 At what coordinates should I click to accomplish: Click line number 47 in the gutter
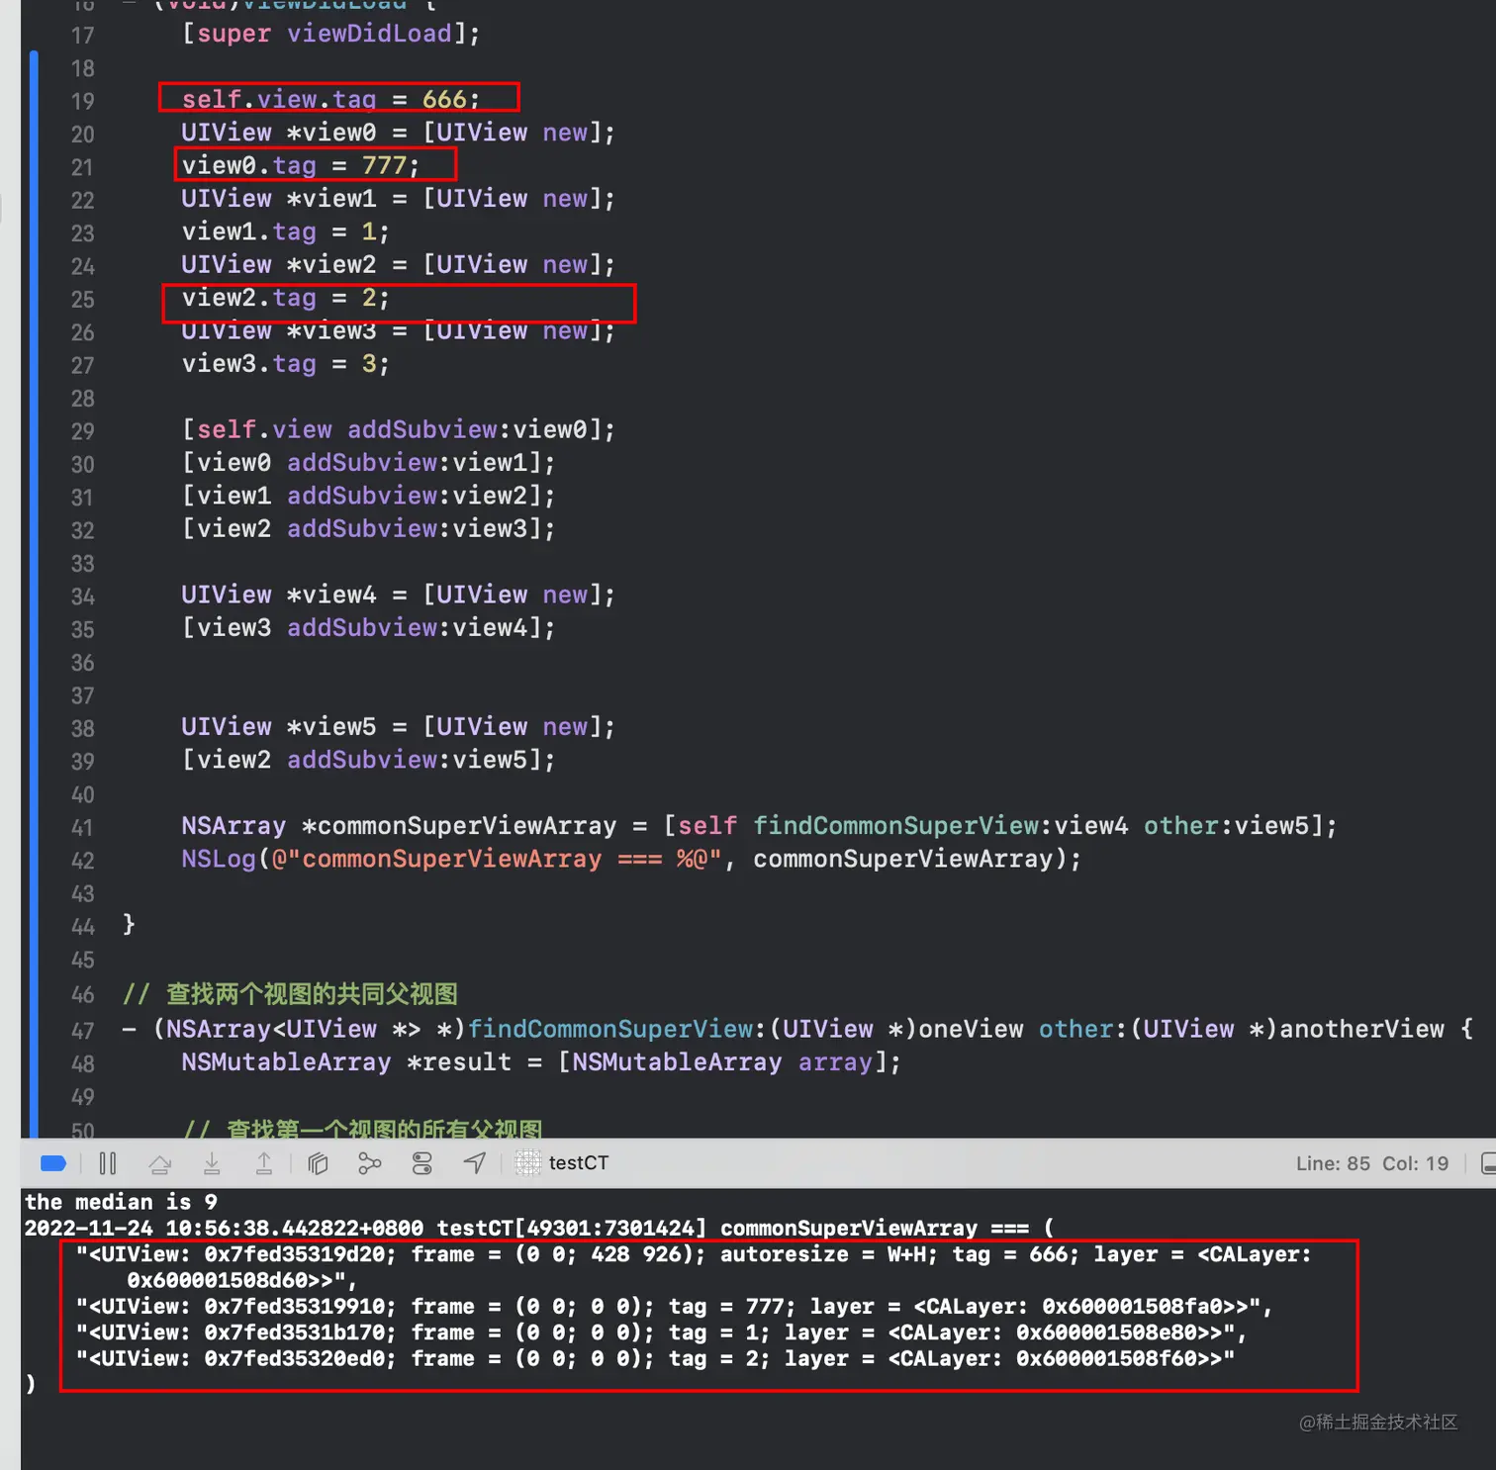point(83,1031)
